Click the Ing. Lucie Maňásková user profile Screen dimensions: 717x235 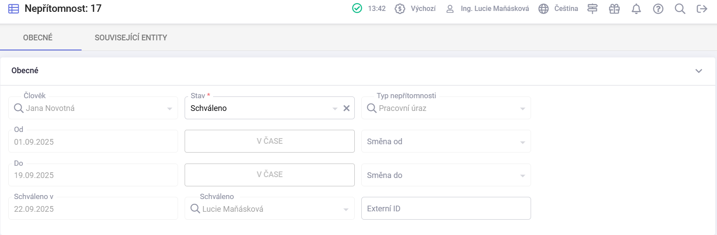point(488,9)
